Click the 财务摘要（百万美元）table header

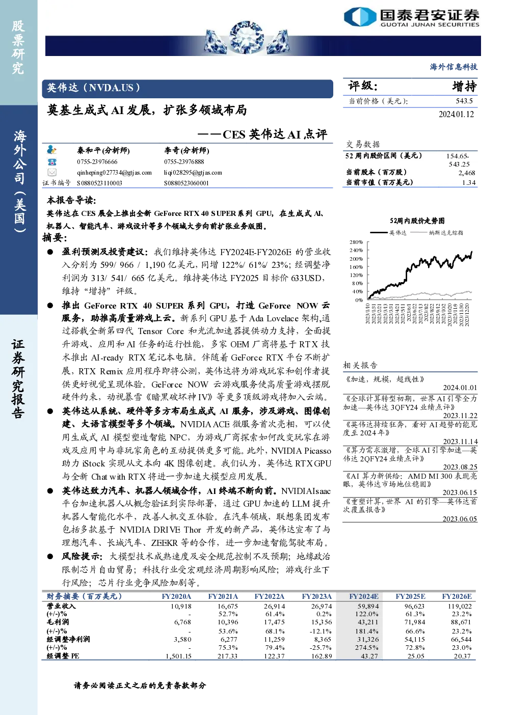click(x=85, y=596)
